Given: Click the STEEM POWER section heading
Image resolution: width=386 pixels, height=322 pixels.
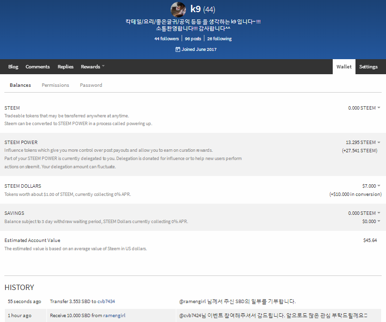Looking at the screenshot, I should [21, 142].
